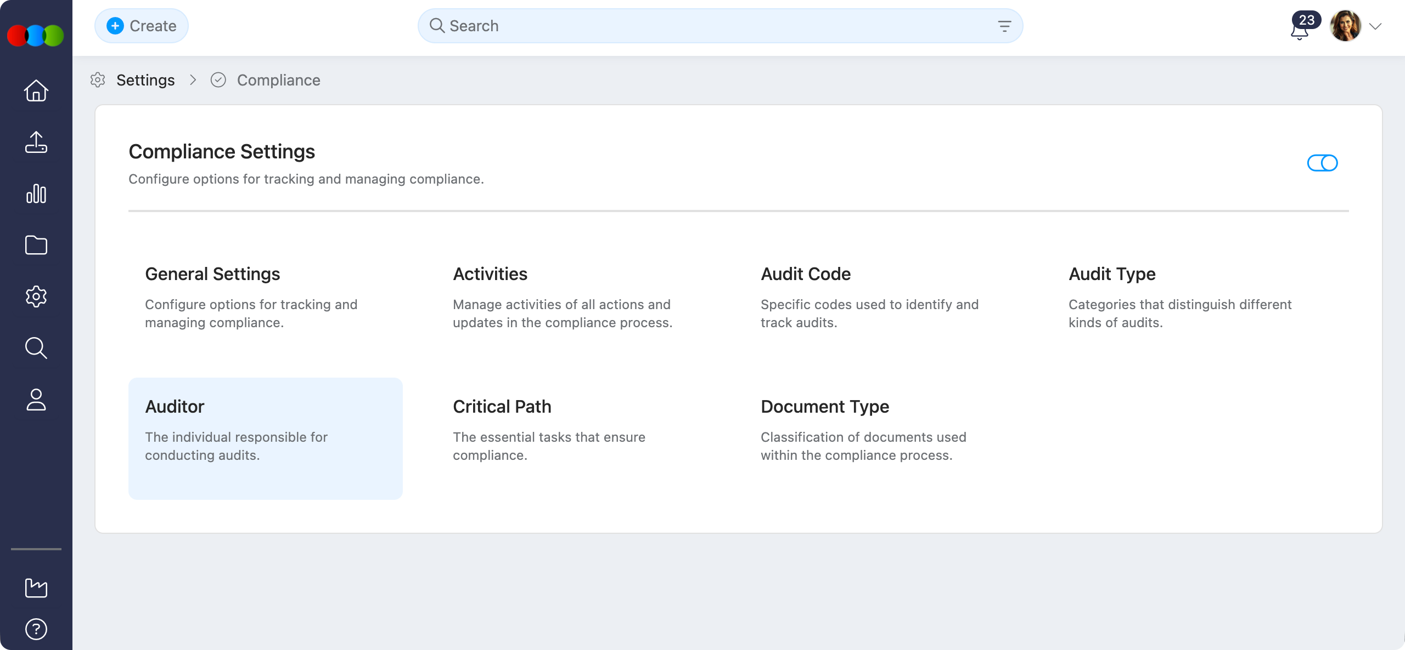The image size is (1405, 650).
Task: Click into the Search input field
Action: (x=713, y=26)
